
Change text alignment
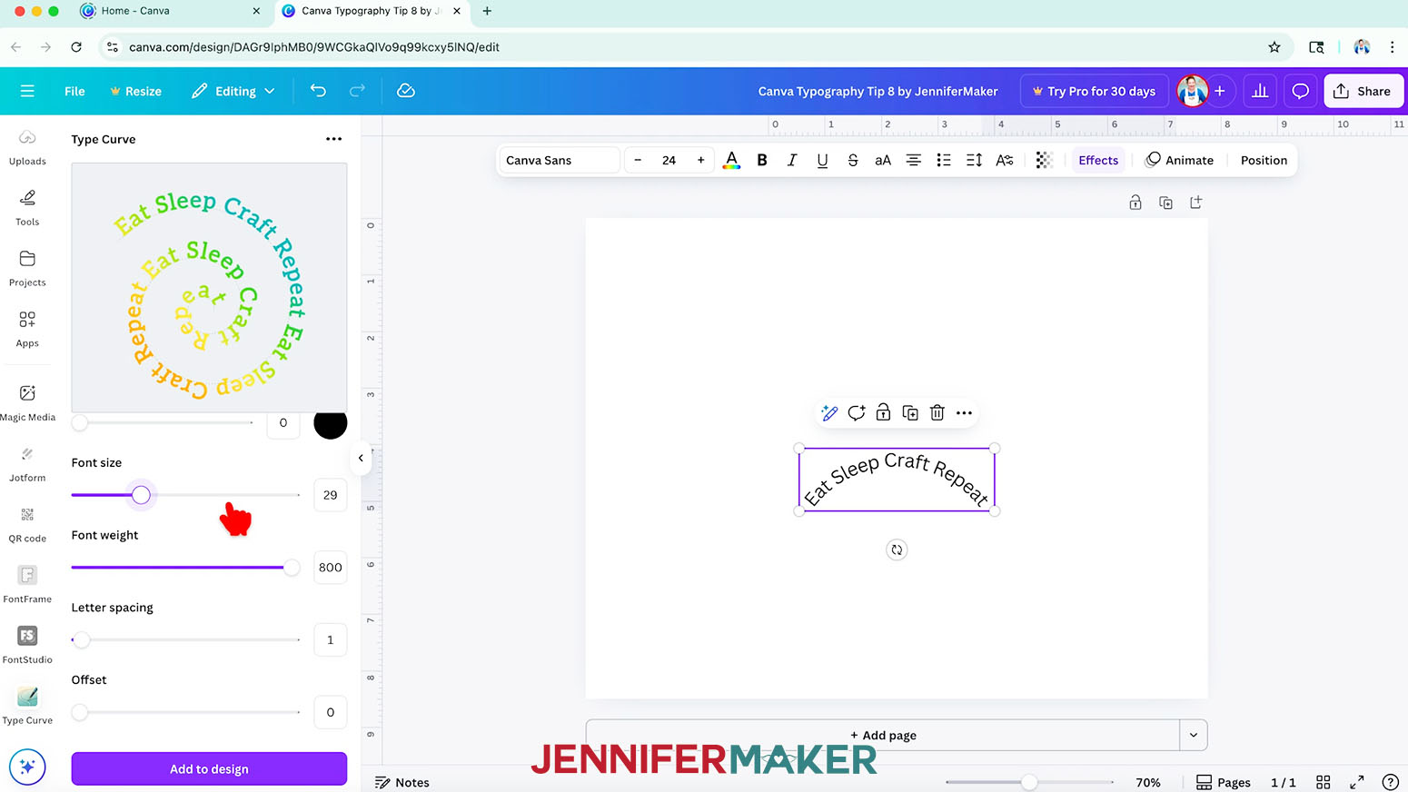(913, 160)
